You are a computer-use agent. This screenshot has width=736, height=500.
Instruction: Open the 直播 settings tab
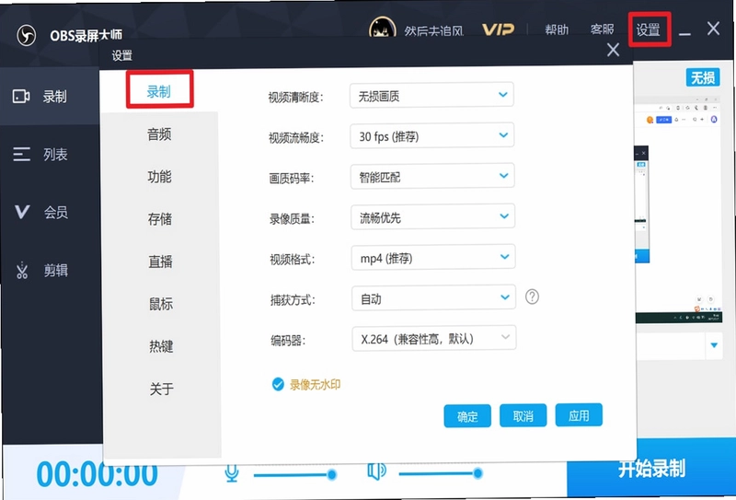[160, 262]
